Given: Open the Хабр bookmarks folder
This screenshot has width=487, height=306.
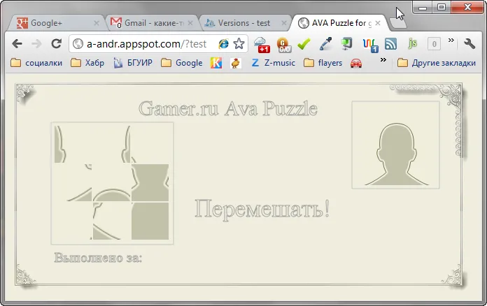Looking at the screenshot, I should [87, 63].
